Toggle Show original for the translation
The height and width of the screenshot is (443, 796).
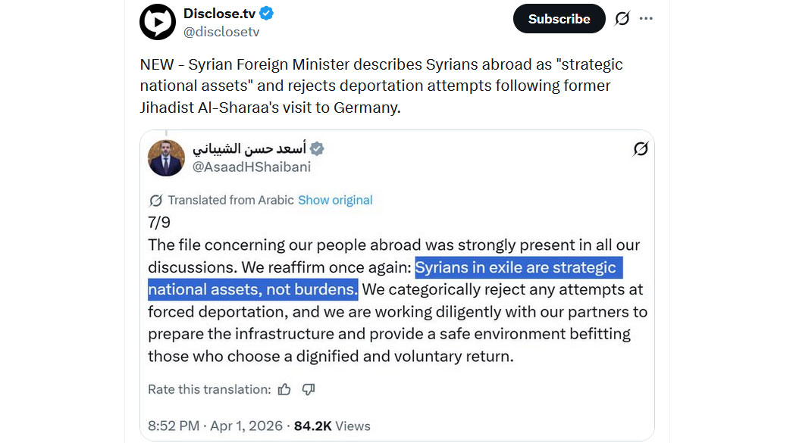tap(335, 201)
